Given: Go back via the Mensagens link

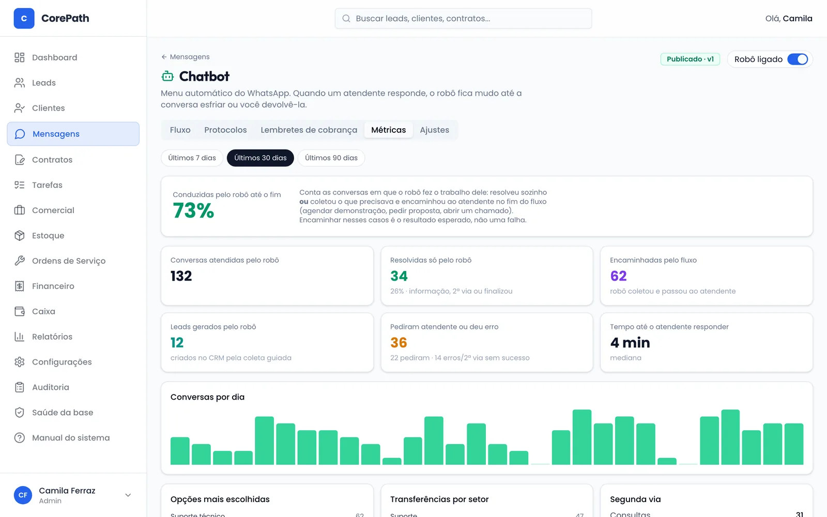Looking at the screenshot, I should (x=186, y=57).
